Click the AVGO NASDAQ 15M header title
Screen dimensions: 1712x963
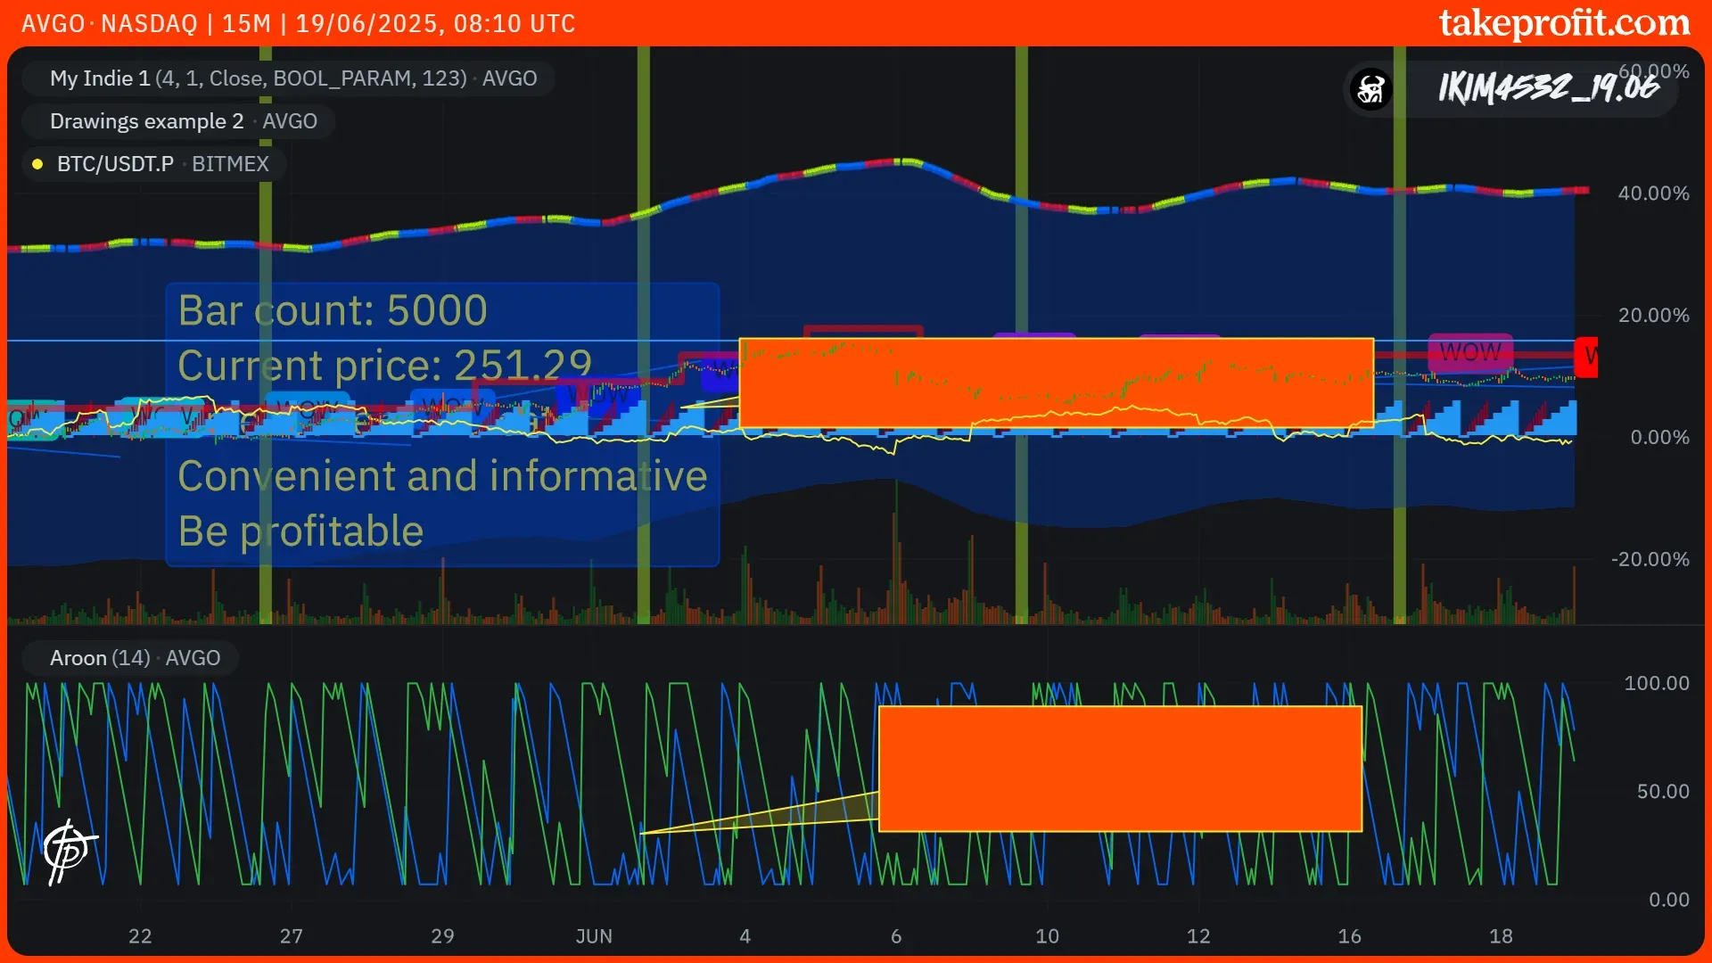coord(298,23)
